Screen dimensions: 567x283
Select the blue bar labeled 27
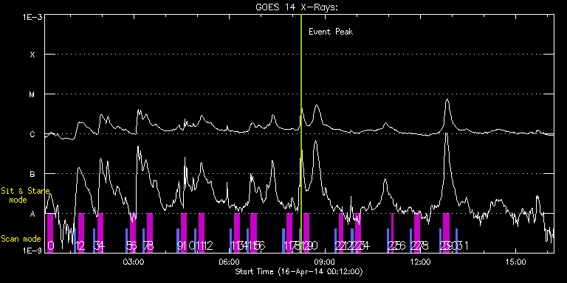coord(411,240)
